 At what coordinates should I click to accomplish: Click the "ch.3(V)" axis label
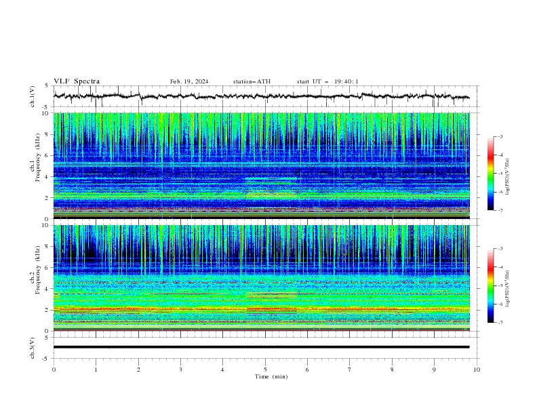pos(33,348)
